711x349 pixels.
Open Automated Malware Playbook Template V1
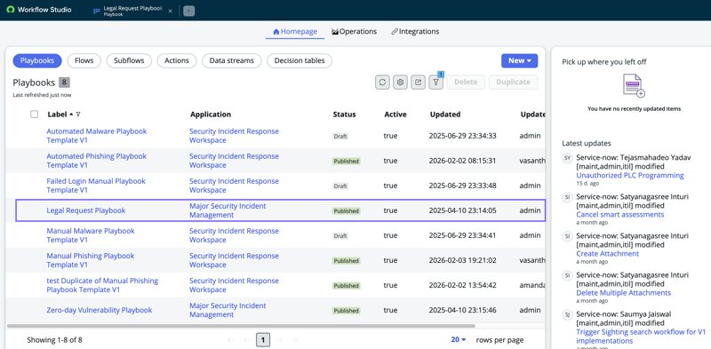(x=97, y=136)
